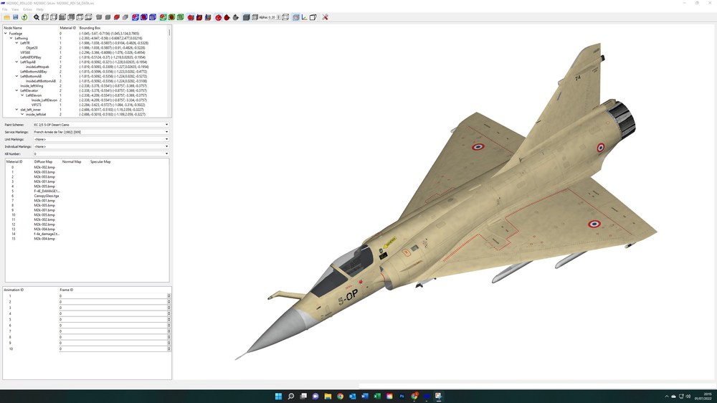Image resolution: width=717 pixels, height=403 pixels.
Task: Click the Node Name column header
Action: tap(13, 28)
